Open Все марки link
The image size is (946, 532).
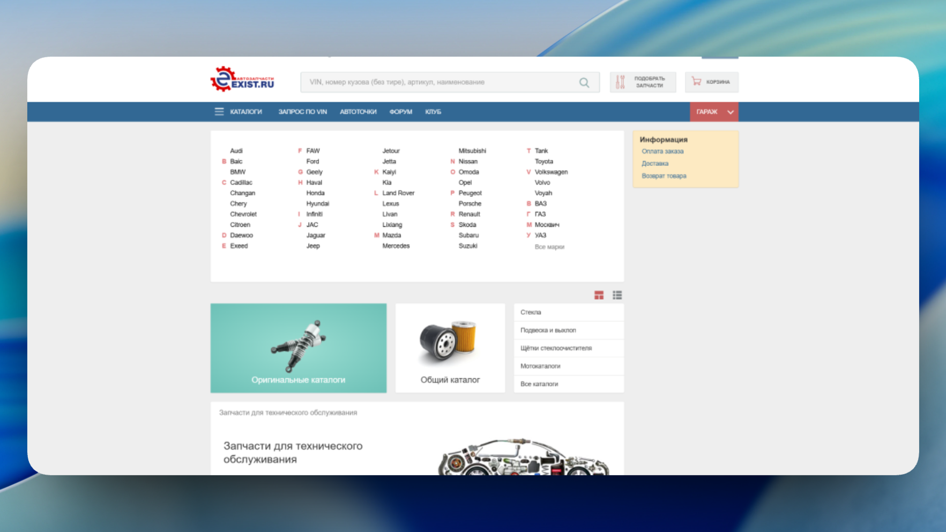549,247
